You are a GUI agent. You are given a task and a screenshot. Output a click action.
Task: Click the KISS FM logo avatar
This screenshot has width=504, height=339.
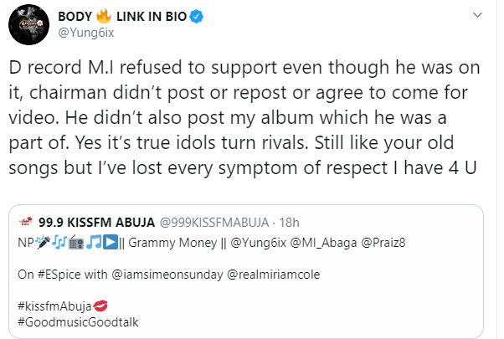tap(28, 224)
